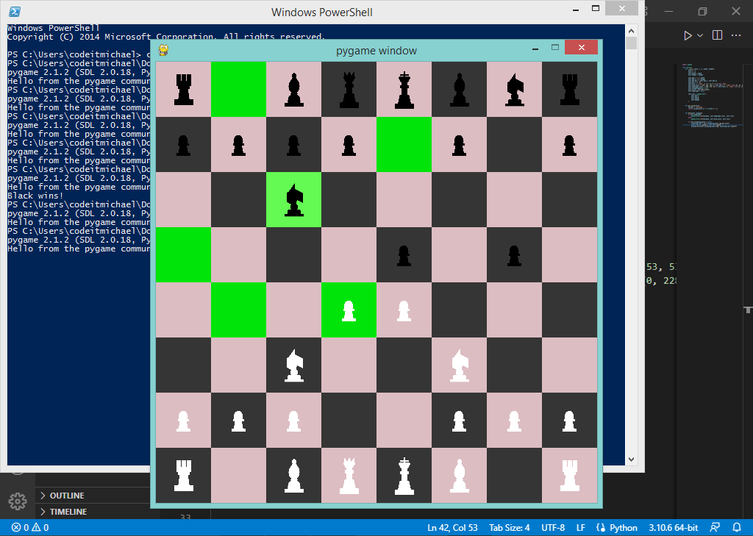
Task: Click the white pawn on the green square
Action: (x=349, y=310)
